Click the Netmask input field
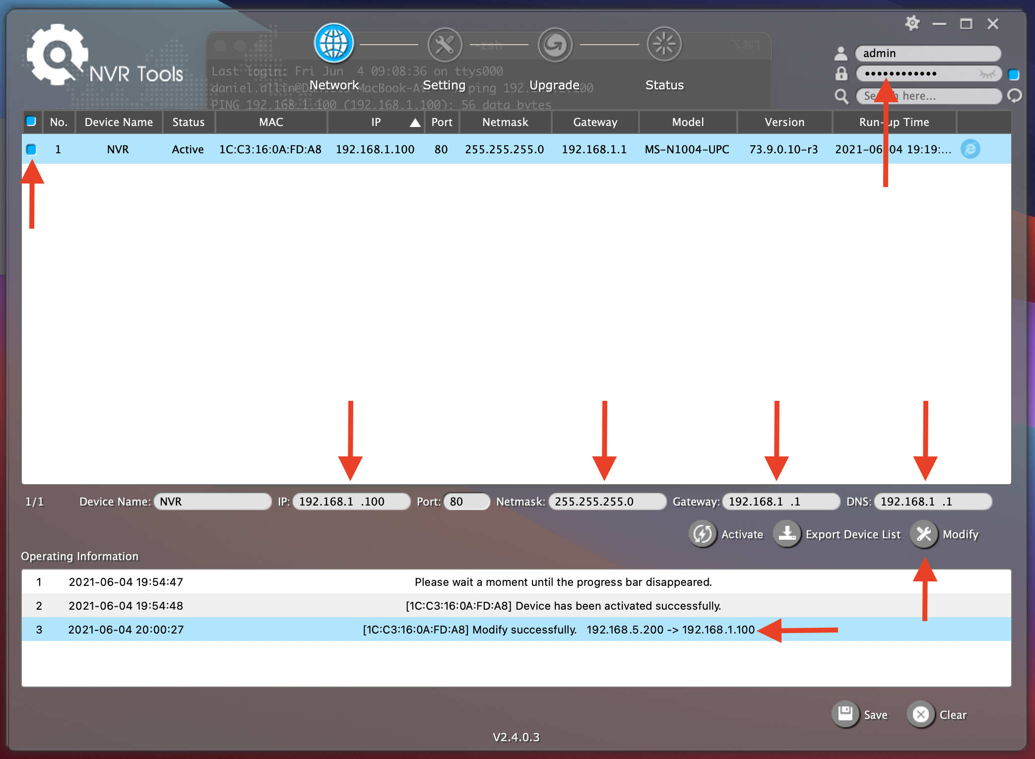1035x759 pixels. [x=606, y=502]
